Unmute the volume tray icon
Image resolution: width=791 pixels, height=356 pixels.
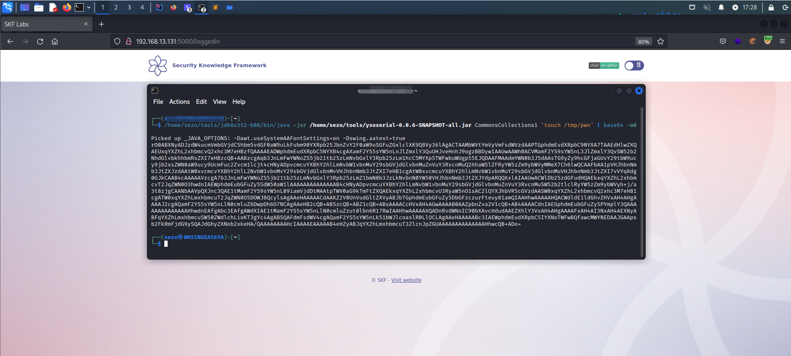coord(707,7)
